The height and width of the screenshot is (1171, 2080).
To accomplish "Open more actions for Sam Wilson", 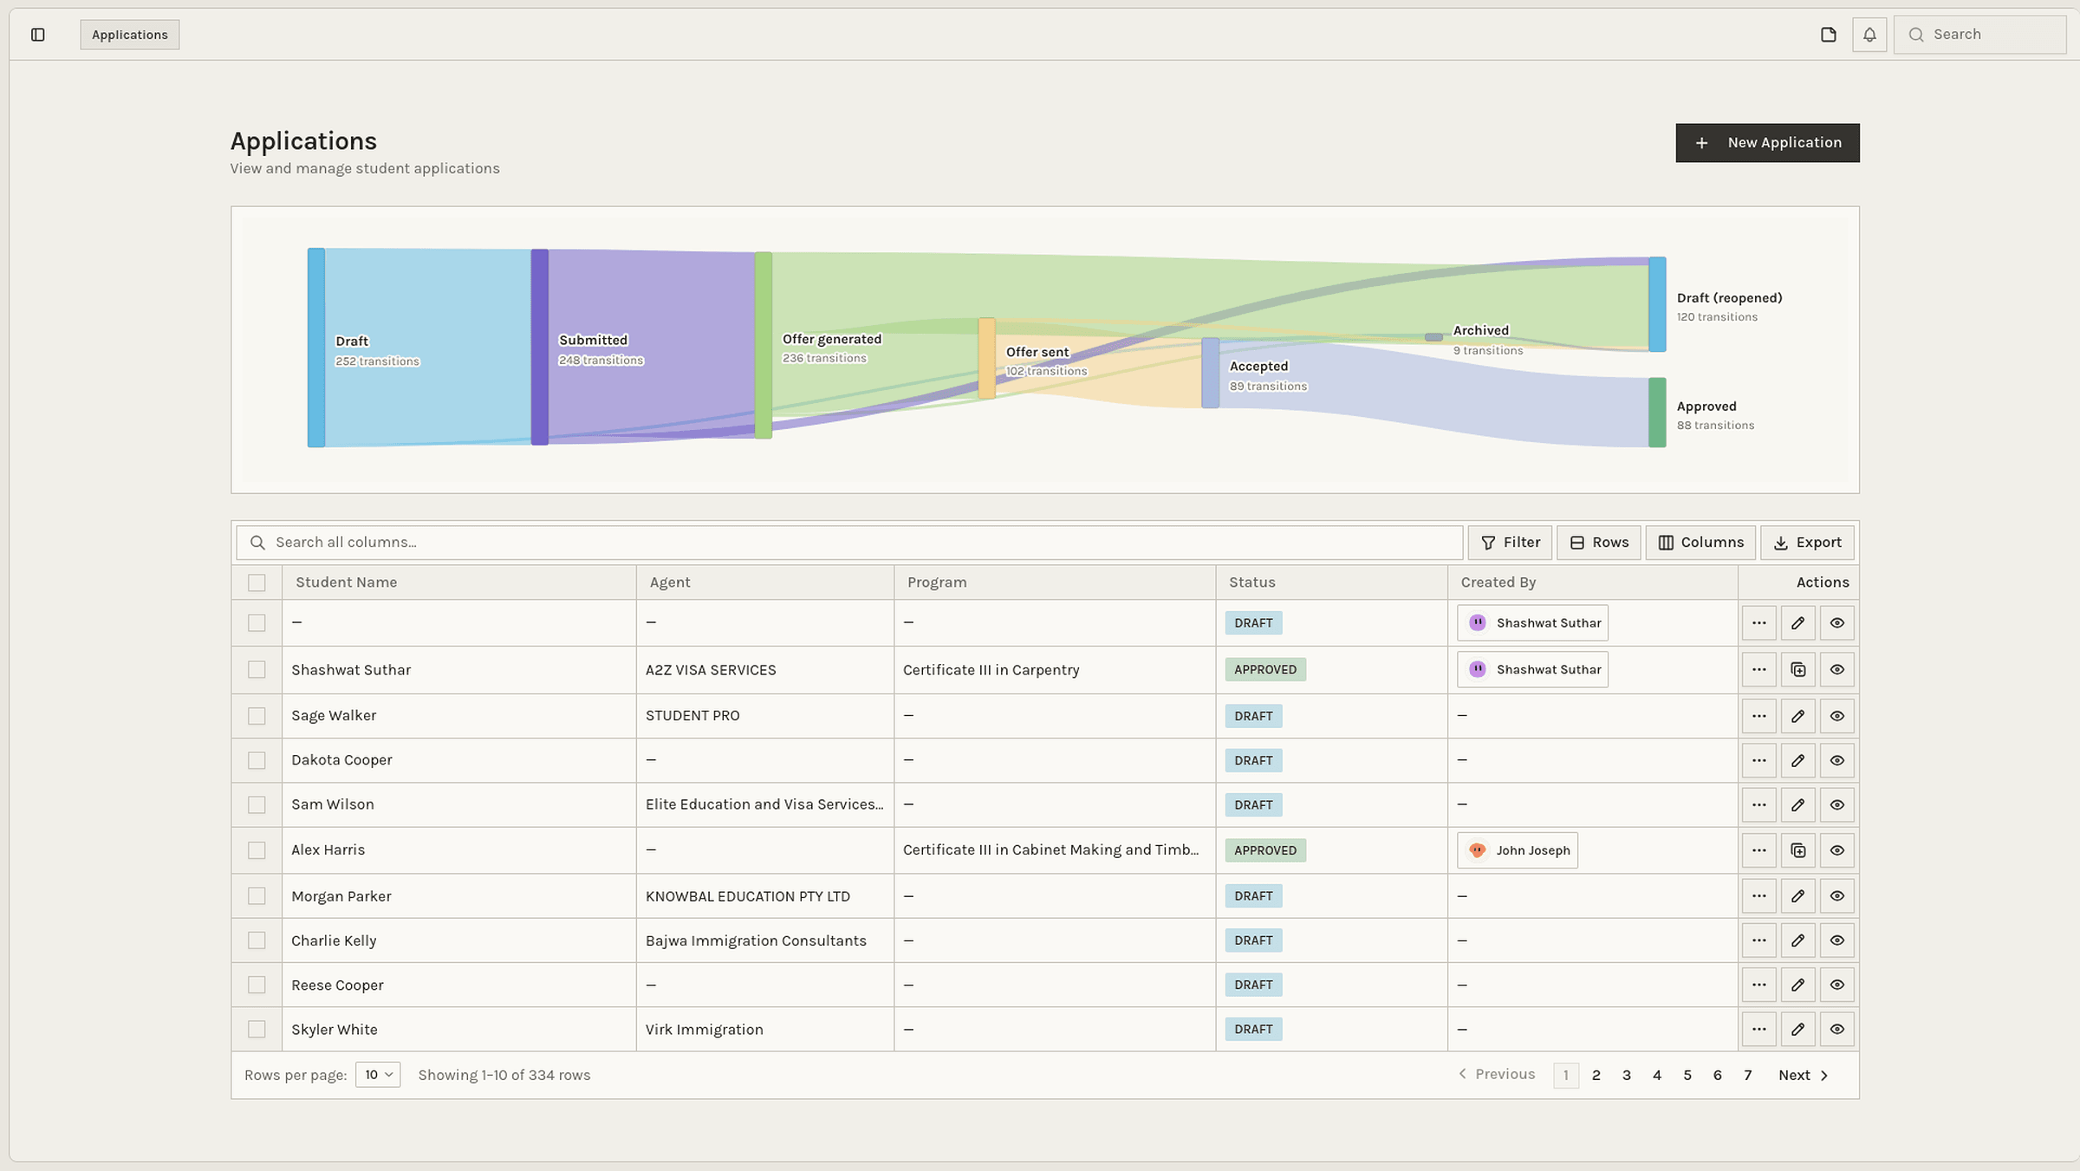I will point(1758,804).
